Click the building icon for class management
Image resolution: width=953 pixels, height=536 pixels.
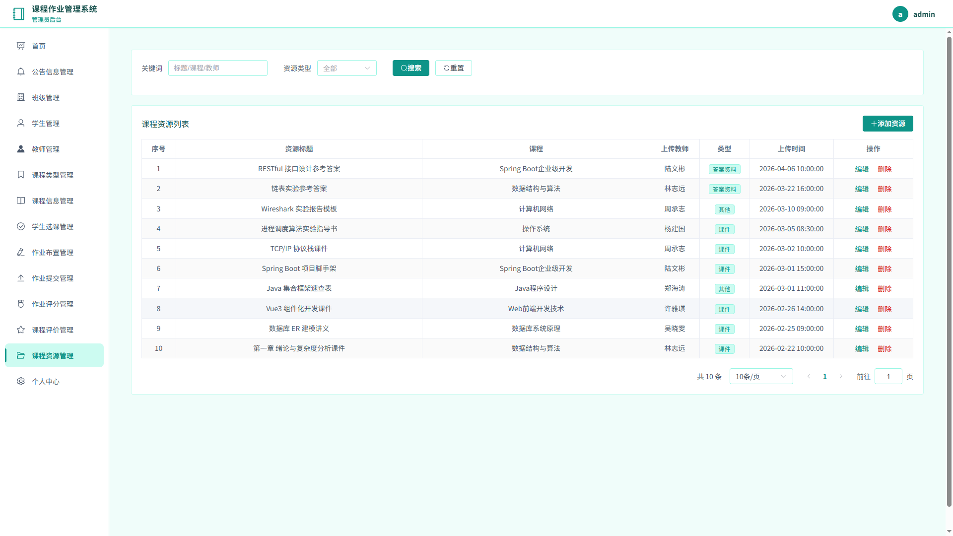click(21, 97)
